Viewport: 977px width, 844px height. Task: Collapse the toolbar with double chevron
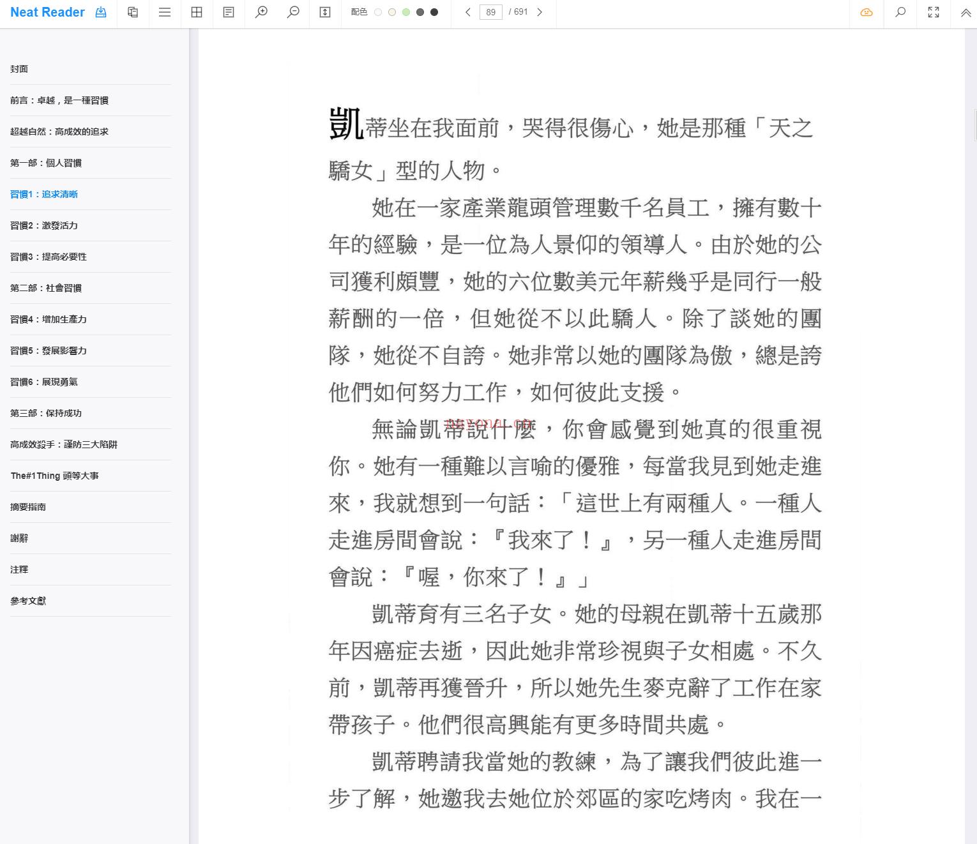pos(966,12)
